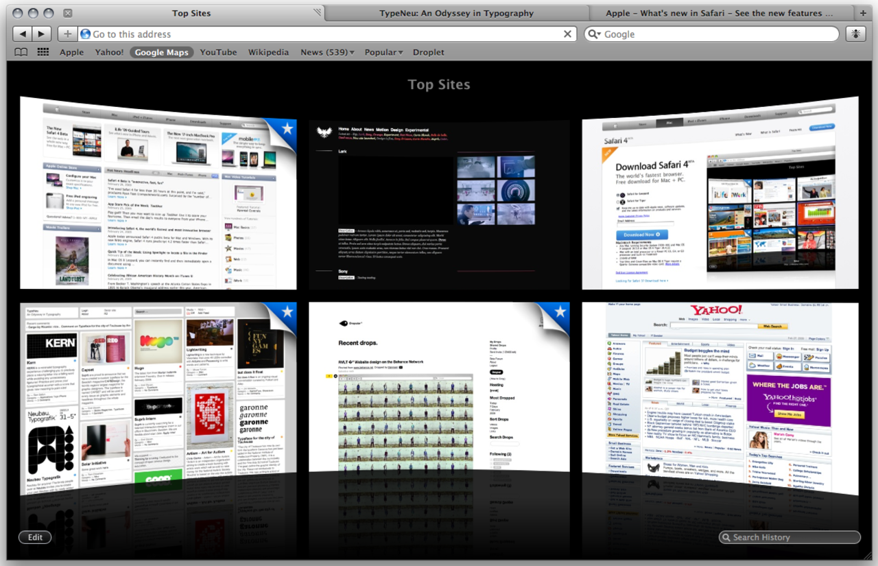Open the Show All Bookmarks book icon

coord(21,52)
